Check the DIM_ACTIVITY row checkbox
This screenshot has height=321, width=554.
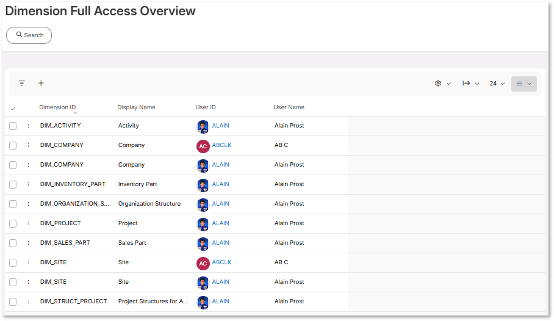(13, 126)
